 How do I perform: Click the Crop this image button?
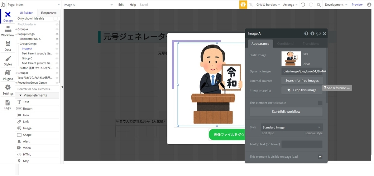click(x=302, y=90)
